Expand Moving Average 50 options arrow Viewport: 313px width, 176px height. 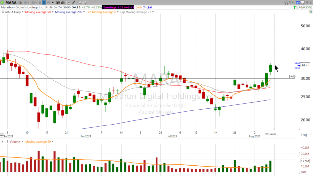click(52, 12)
